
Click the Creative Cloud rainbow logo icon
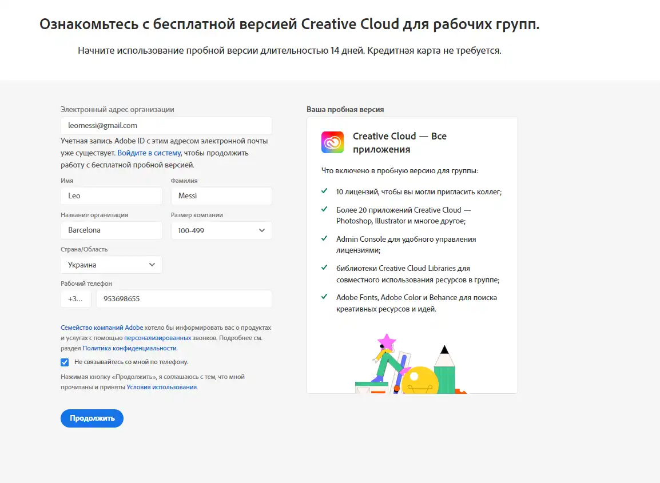(x=332, y=142)
